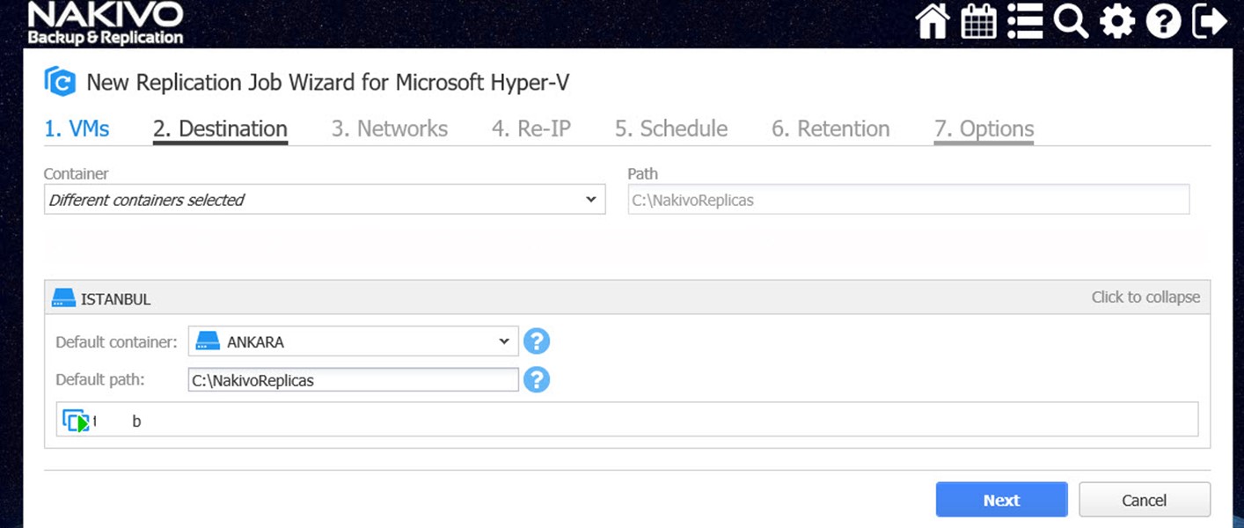Collapse the ISTANBUL section via Click to collapse

(1145, 297)
